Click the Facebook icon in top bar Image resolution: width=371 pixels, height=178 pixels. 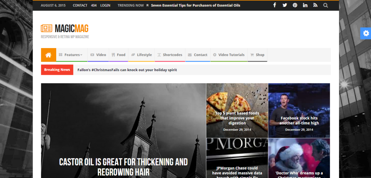click(x=275, y=5)
